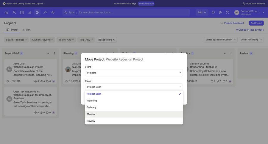
Task: Open the help question mark icon
Action: click(x=228, y=12)
